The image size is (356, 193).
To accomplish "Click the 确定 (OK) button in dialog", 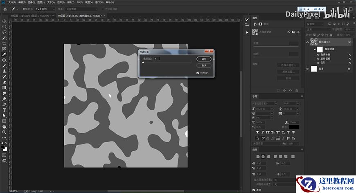I will click(x=204, y=59).
